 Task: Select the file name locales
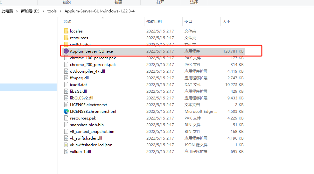pyautogui.click(x=76, y=31)
